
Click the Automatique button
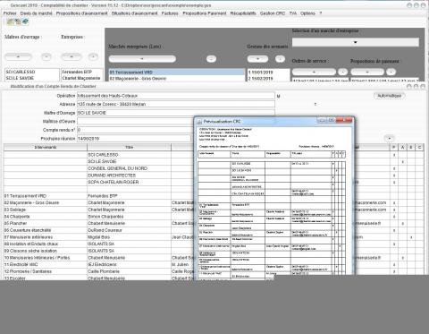point(390,96)
